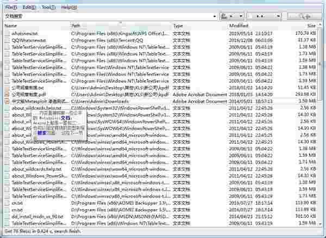This screenshot has width=326, height=238.
Task: Click the magnifier search button
Action: [304, 16]
